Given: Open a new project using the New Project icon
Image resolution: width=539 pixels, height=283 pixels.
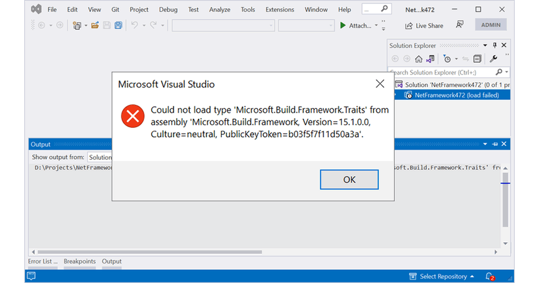Looking at the screenshot, I should coord(77,25).
